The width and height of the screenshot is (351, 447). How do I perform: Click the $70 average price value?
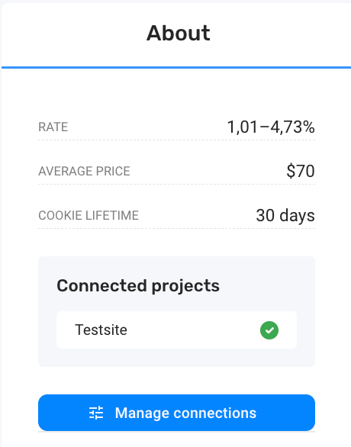[301, 171]
